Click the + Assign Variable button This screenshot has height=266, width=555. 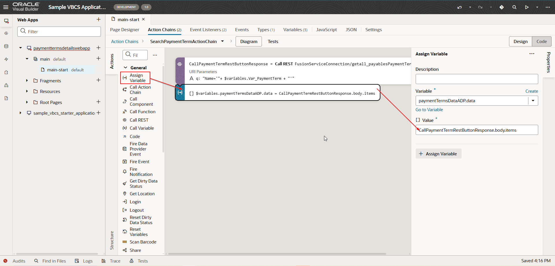(438, 154)
